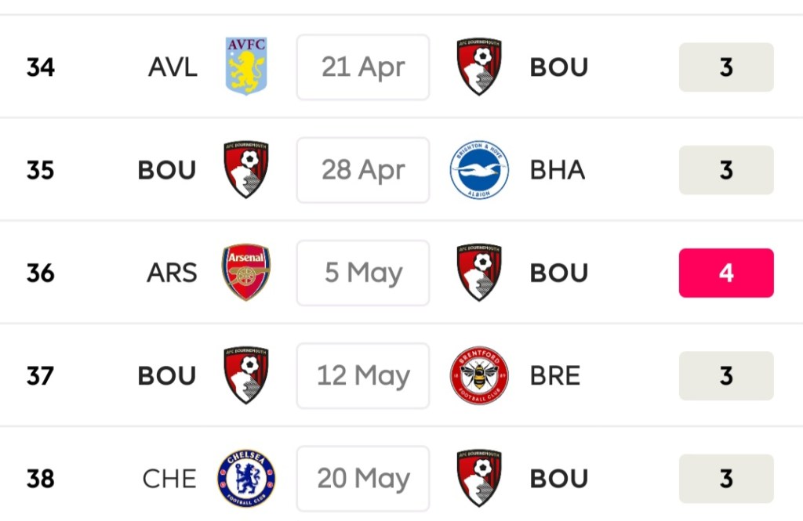803x521 pixels.
Task: Click difficulty badge 3 for gameweek 34
Action: (726, 67)
